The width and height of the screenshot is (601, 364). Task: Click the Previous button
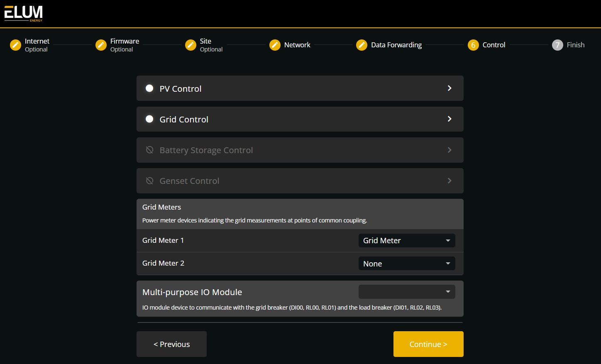(171, 344)
